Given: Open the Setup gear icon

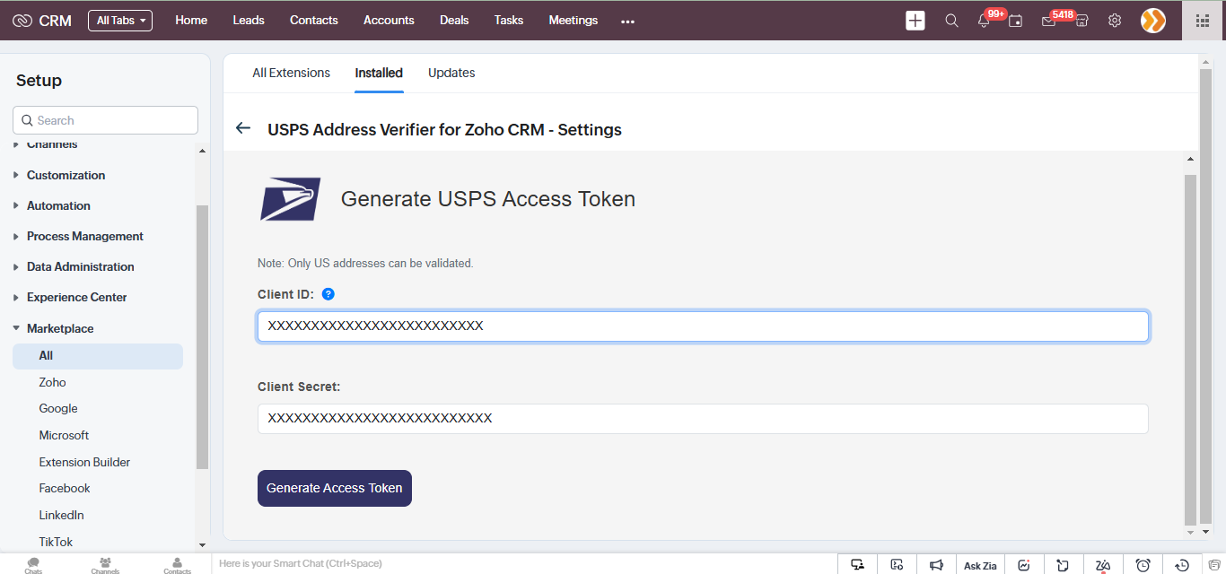Looking at the screenshot, I should pyautogui.click(x=1115, y=21).
